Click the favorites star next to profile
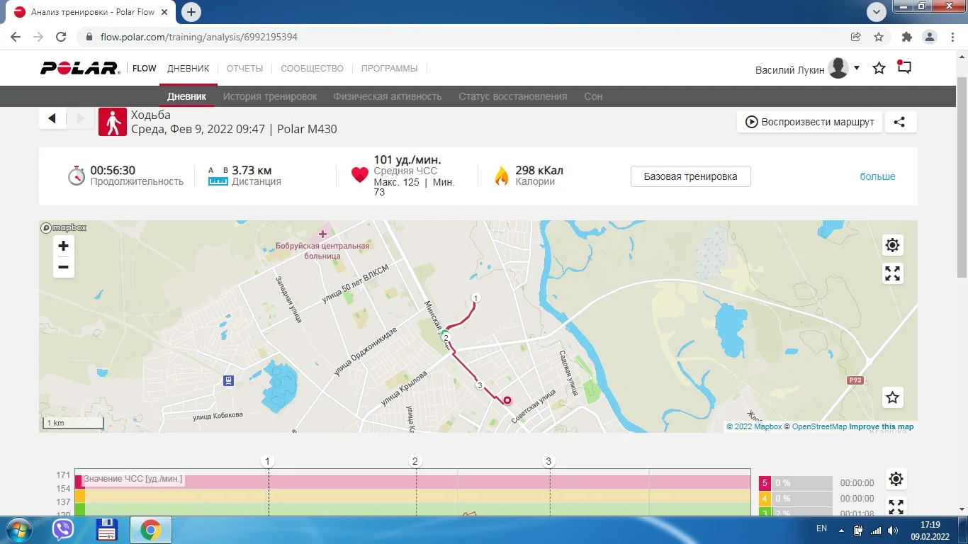 (x=879, y=68)
